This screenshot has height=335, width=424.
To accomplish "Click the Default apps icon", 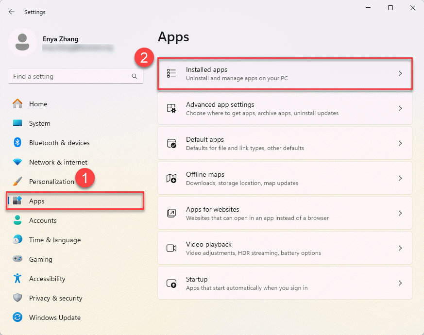I will tap(171, 143).
